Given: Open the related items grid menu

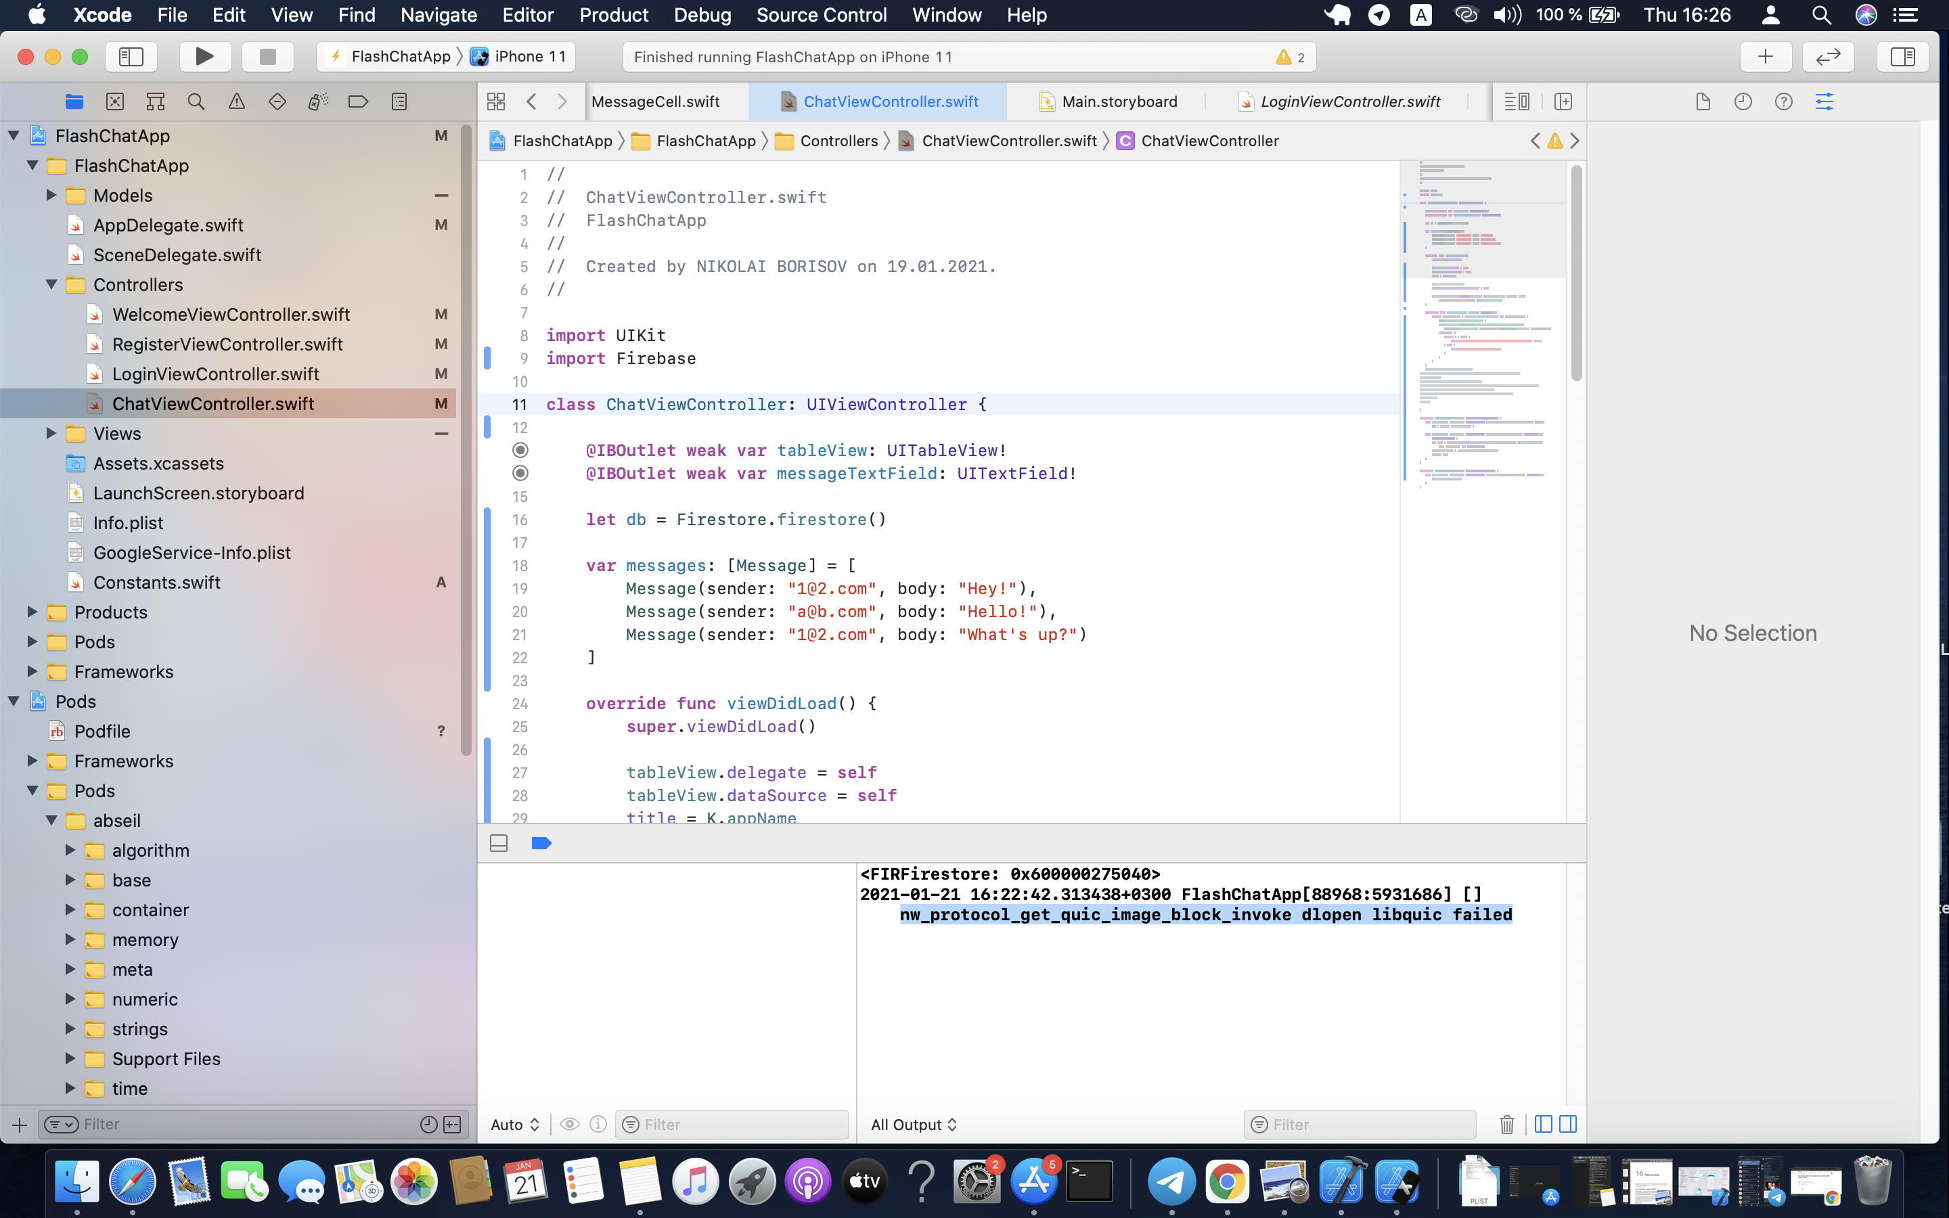Looking at the screenshot, I should coord(496,101).
